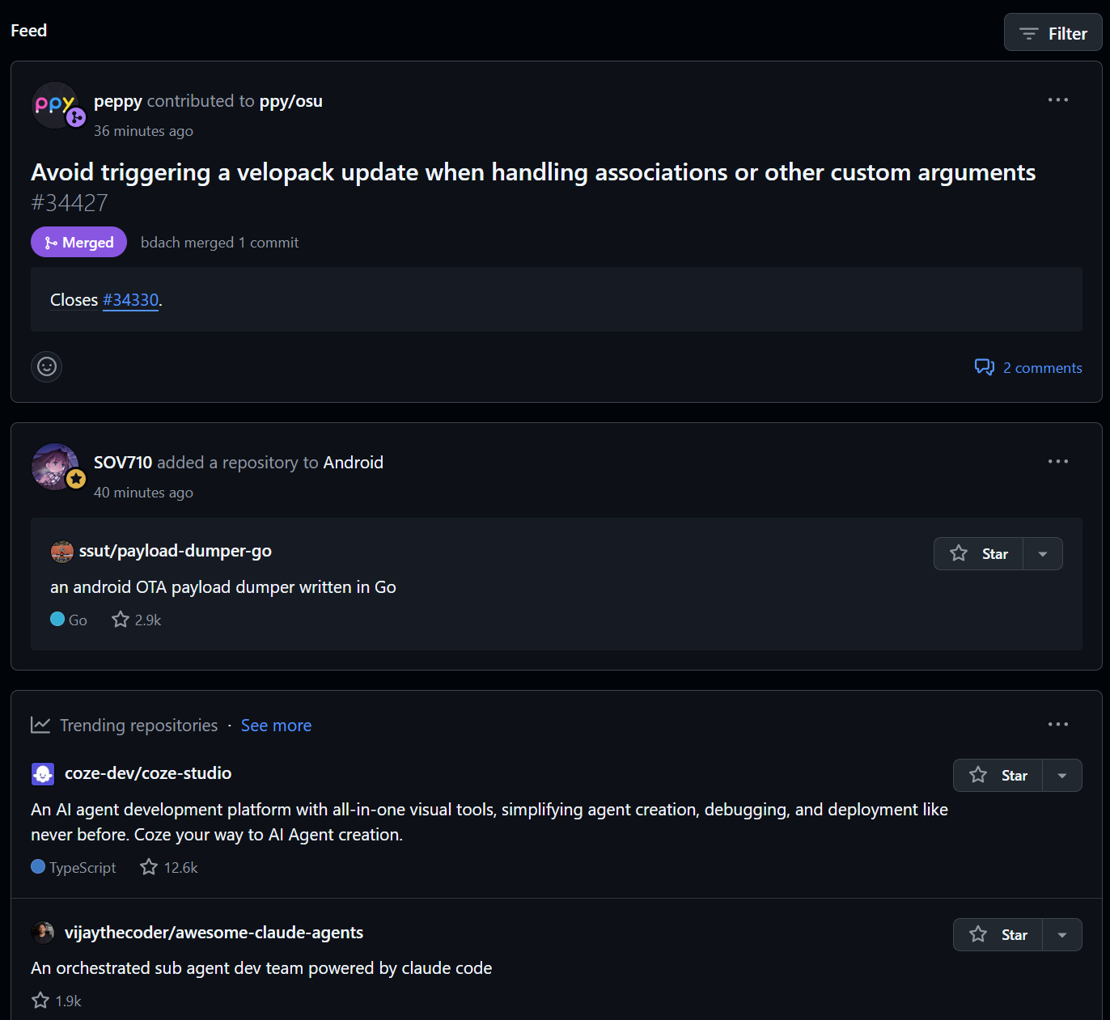This screenshot has height=1020, width=1110.
Task: Click the TypeScript language color dot
Action: [37, 866]
